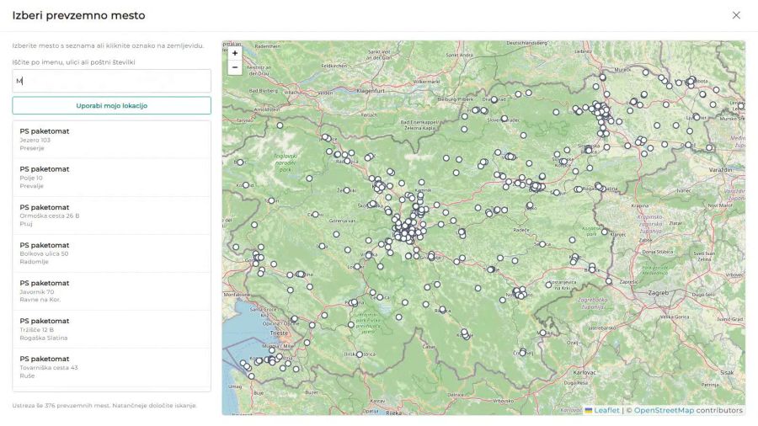Viewport: 758px width, 426px height.
Task: Select PS paketomat Ormoška cesta 26 B Ptuj
Action: [112, 216]
